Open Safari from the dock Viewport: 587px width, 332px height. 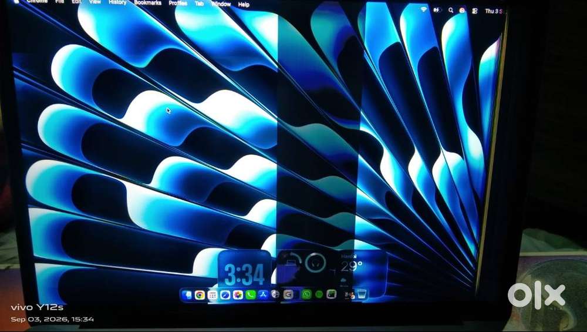pyautogui.click(x=225, y=295)
